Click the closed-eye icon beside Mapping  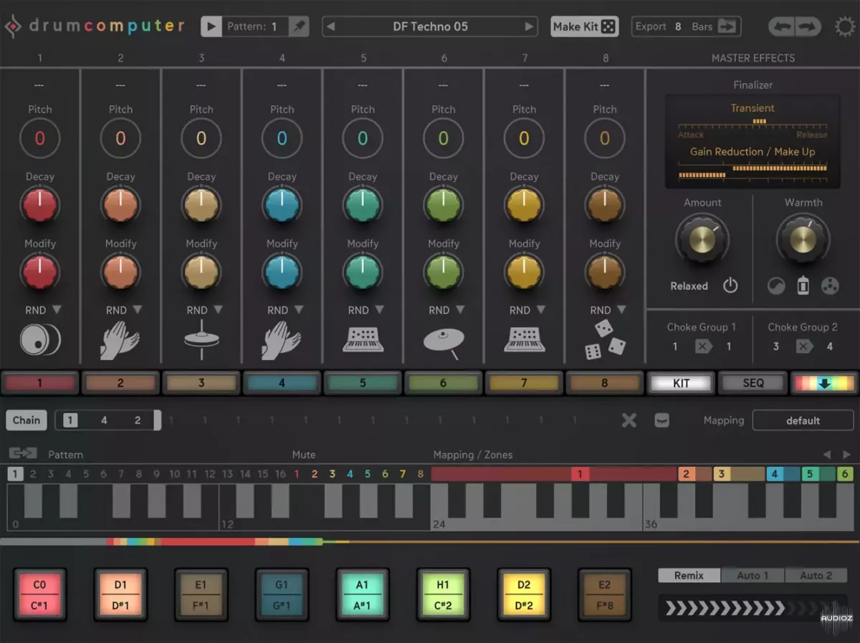[x=662, y=420]
